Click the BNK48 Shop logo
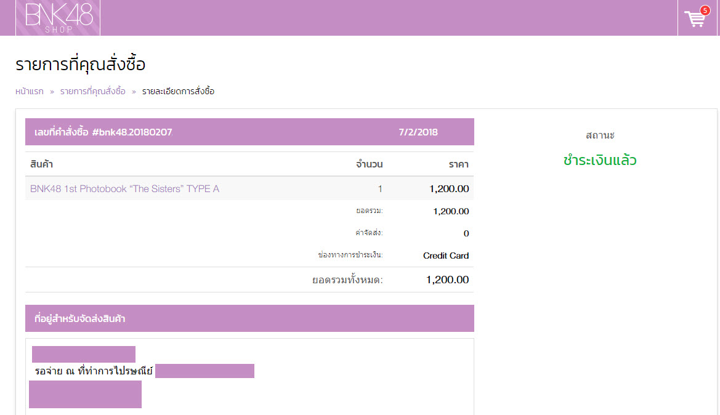This screenshot has width=720, height=415. [58, 18]
